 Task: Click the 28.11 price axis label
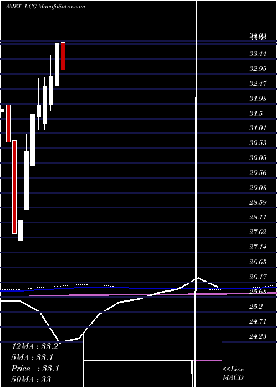click(258, 217)
